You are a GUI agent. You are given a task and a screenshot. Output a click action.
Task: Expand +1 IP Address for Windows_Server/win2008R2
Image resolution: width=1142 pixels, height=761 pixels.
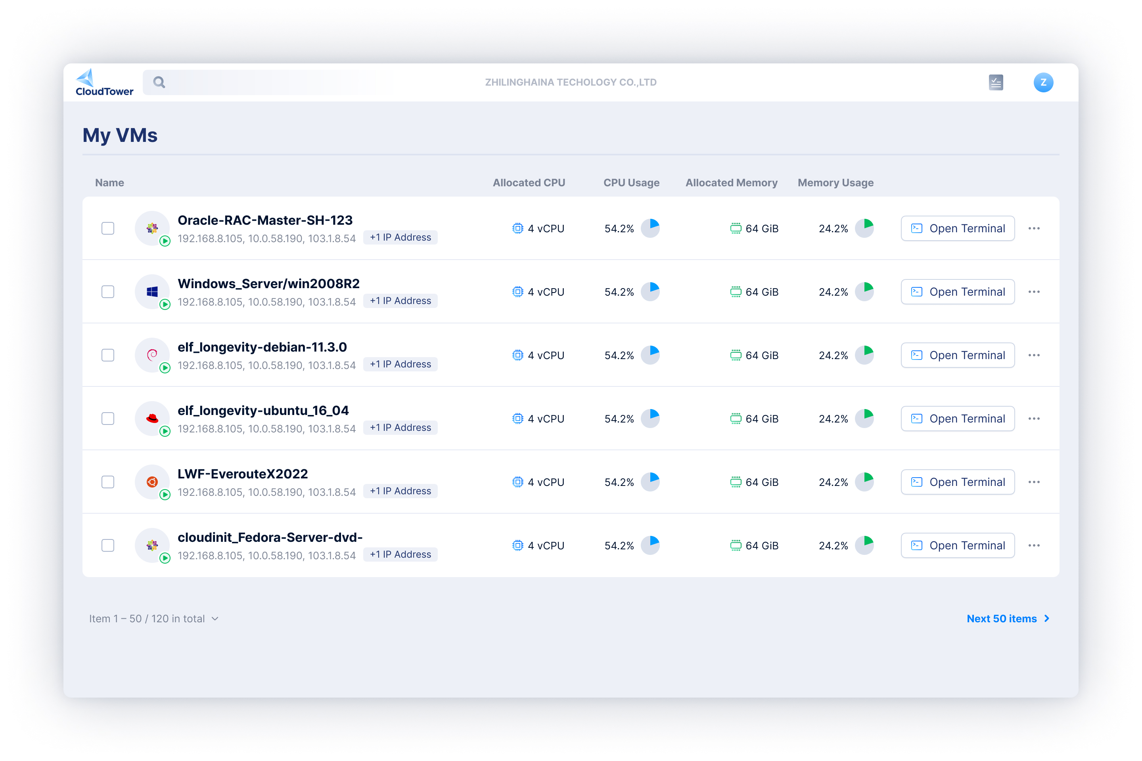[x=400, y=301]
